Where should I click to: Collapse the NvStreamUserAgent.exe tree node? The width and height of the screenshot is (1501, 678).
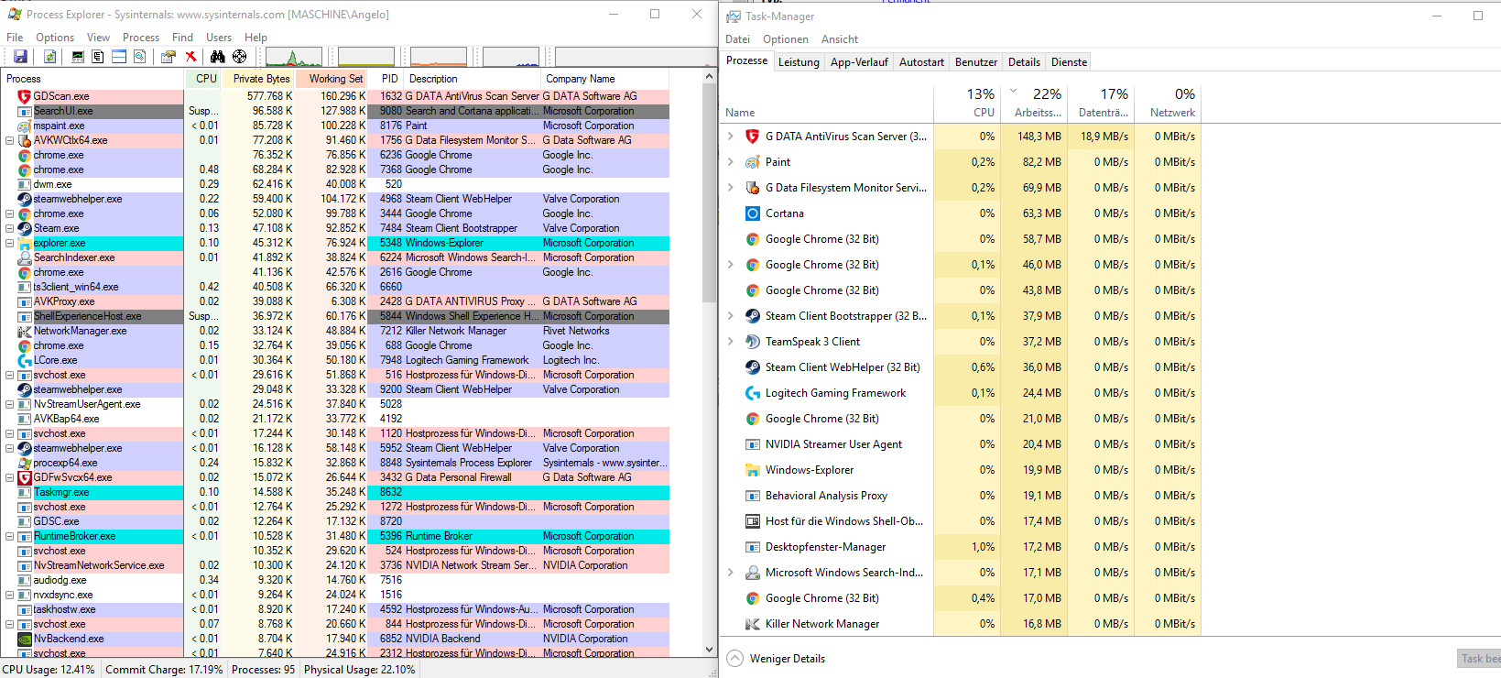(x=10, y=404)
